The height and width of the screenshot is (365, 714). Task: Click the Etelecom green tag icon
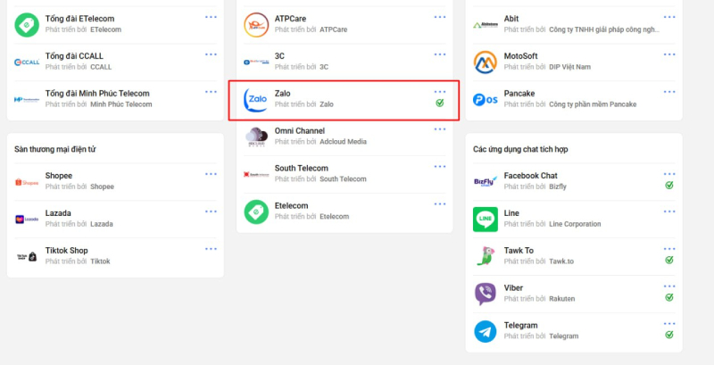(x=256, y=212)
